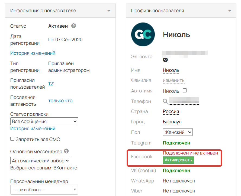Click the dark arrow icon under email
This screenshot has height=196, width=241.
(x=165, y=60)
